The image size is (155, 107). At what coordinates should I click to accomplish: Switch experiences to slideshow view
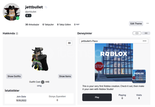click(x=137, y=33)
